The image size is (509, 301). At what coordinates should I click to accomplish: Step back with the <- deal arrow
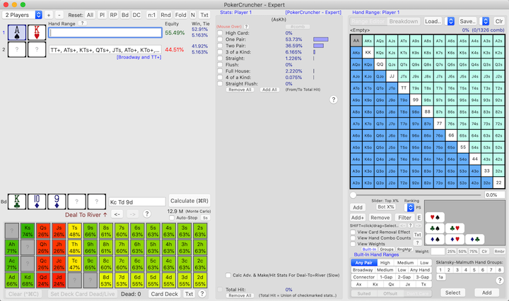[117, 214]
